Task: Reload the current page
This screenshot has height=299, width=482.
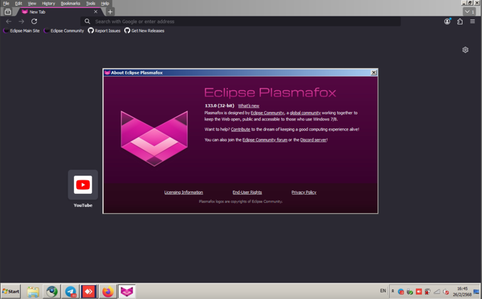Action: click(x=34, y=21)
